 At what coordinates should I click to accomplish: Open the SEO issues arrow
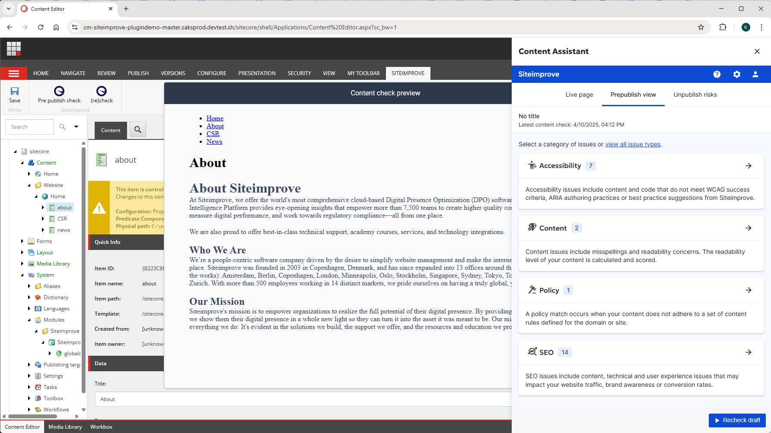(749, 352)
